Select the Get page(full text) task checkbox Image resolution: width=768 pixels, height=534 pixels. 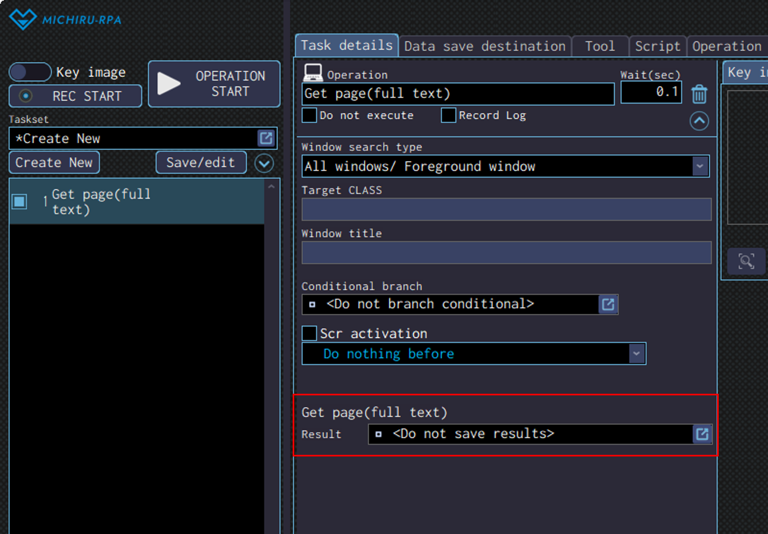tap(20, 201)
